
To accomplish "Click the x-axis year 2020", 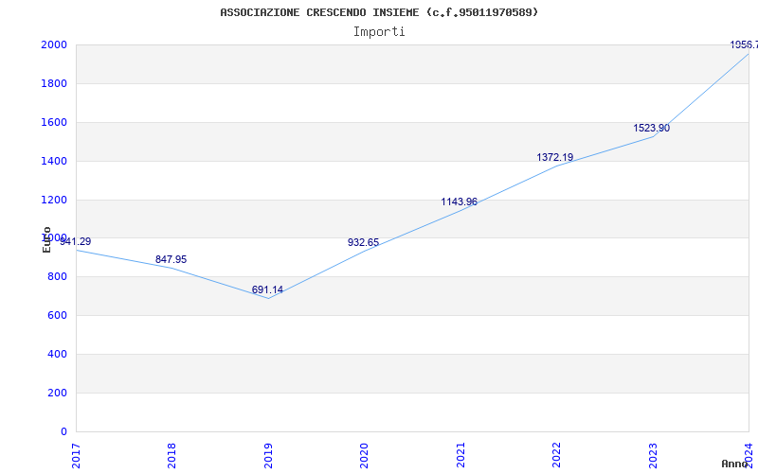I will click(364, 456).
